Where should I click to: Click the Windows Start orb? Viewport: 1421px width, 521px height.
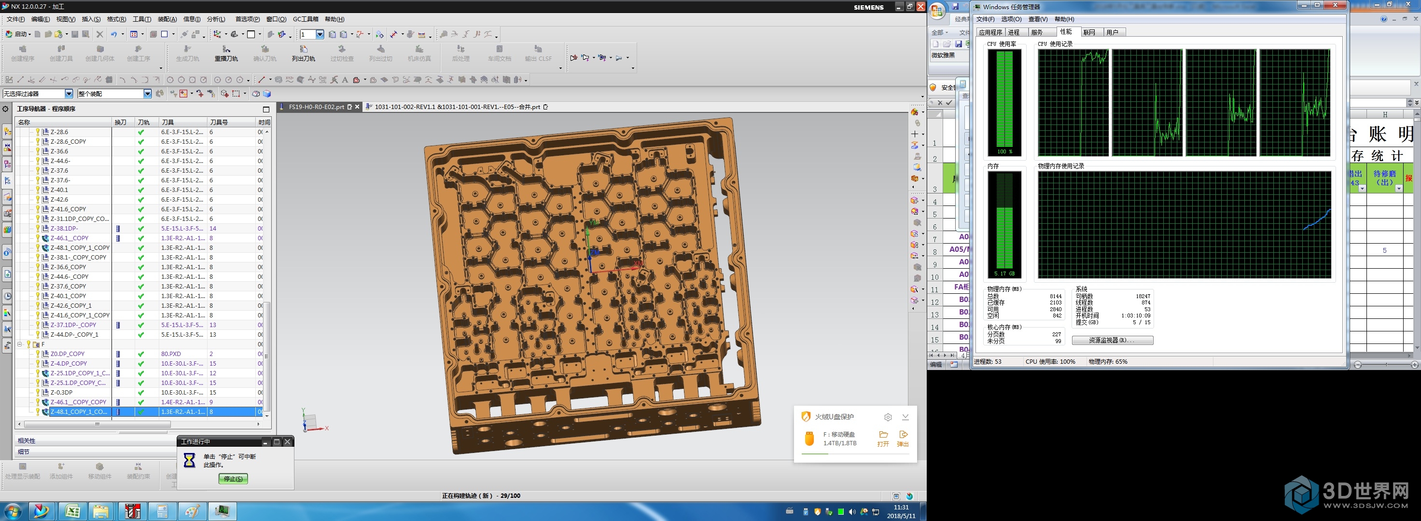pyautogui.click(x=12, y=511)
